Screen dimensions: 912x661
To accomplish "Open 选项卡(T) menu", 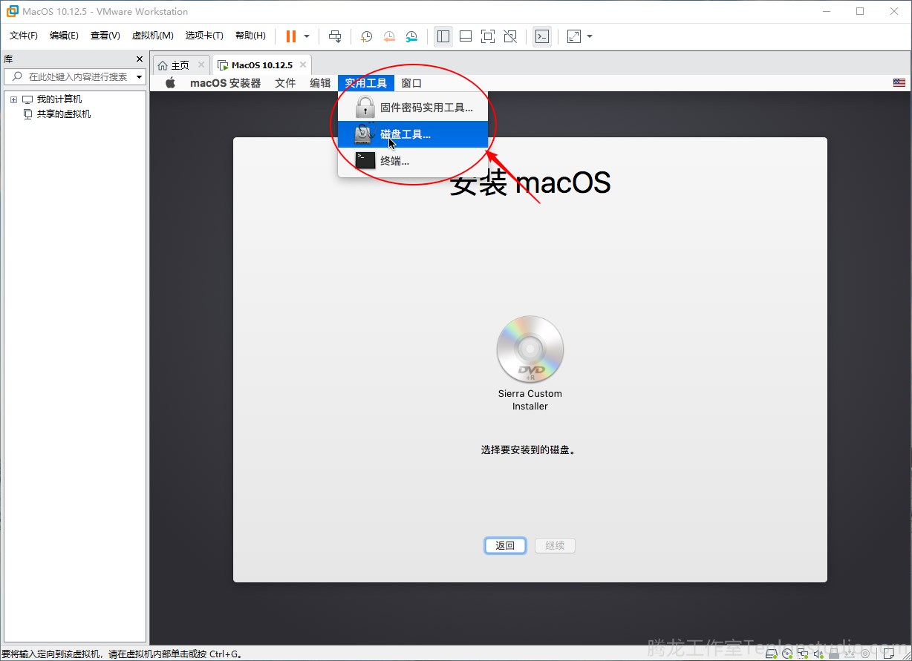I will (204, 36).
